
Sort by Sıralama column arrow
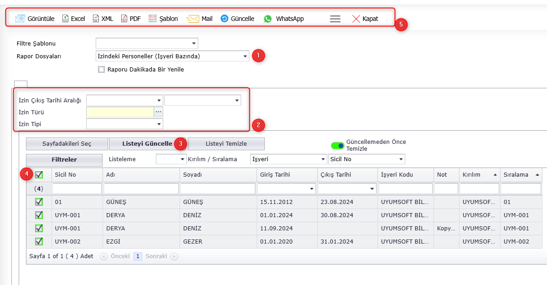(537, 175)
